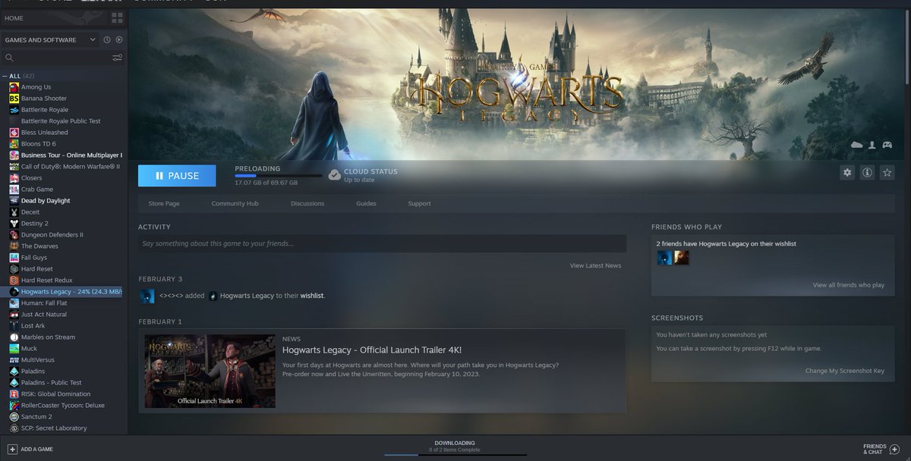The height and width of the screenshot is (461, 911).
Task: Select the Sanctum 2 icon
Action: pyautogui.click(x=14, y=417)
